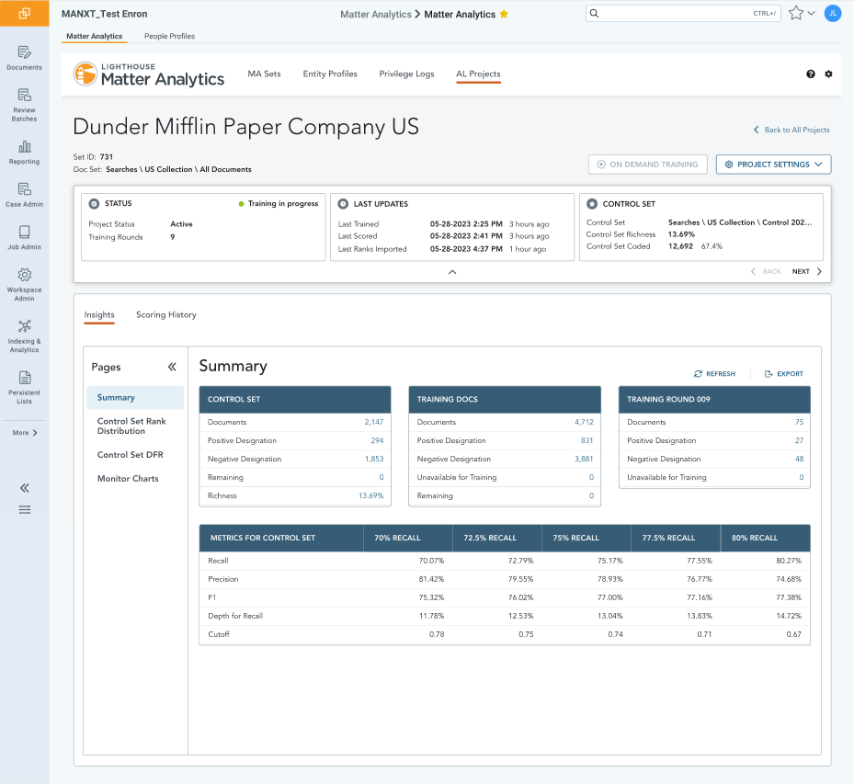
Task: Open Case Admin in sidebar
Action: pos(25,195)
